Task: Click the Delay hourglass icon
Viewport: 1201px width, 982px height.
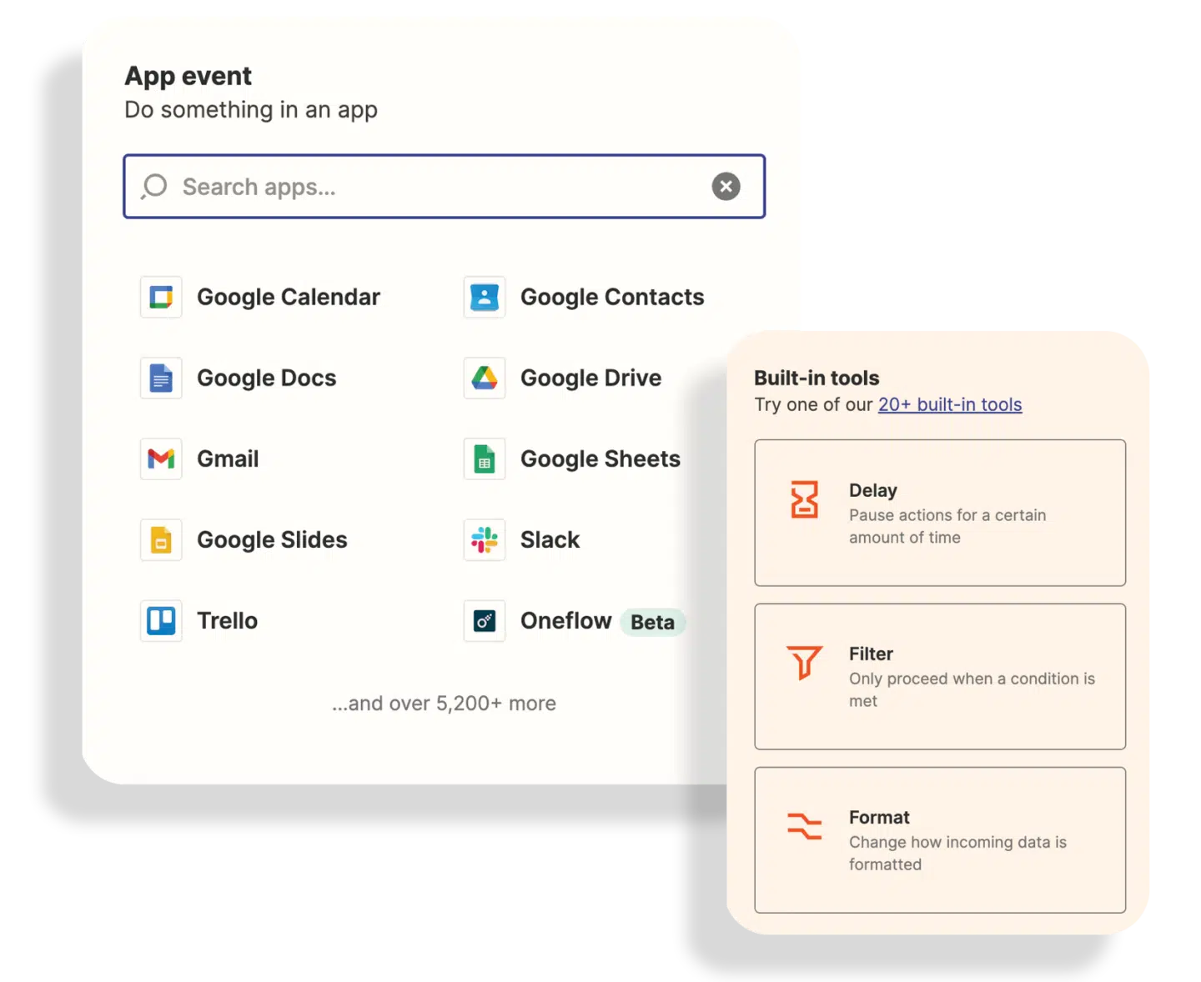Action: pos(804,499)
